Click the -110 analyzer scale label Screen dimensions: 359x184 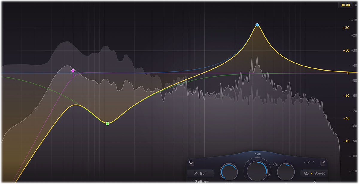tap(354, 171)
